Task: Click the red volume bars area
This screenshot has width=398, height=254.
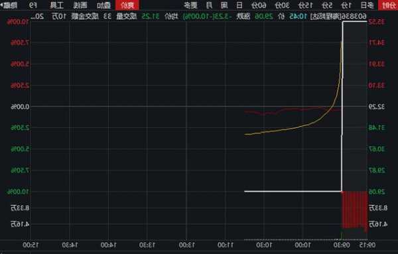Action: point(355,210)
